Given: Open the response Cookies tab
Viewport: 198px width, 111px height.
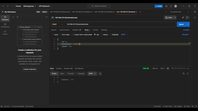Looking at the screenshot, I should coord(59,68).
